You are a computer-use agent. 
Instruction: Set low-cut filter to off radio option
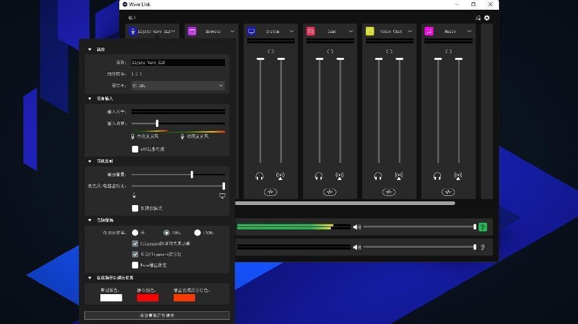pos(135,232)
